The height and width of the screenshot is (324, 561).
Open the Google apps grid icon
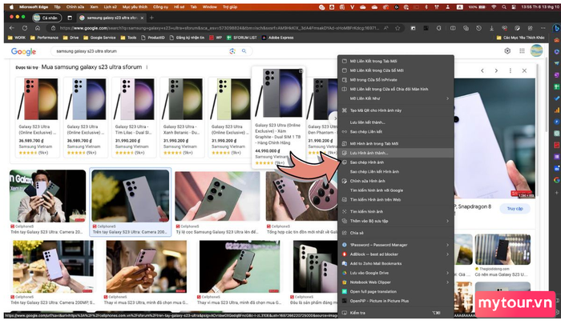pos(522,50)
